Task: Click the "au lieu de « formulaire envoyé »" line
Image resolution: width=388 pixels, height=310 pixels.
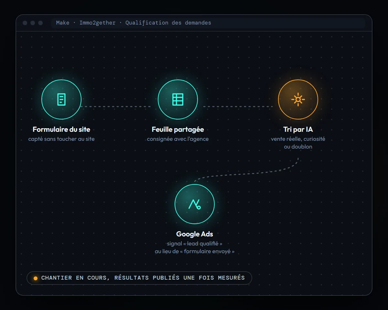Action: click(195, 252)
